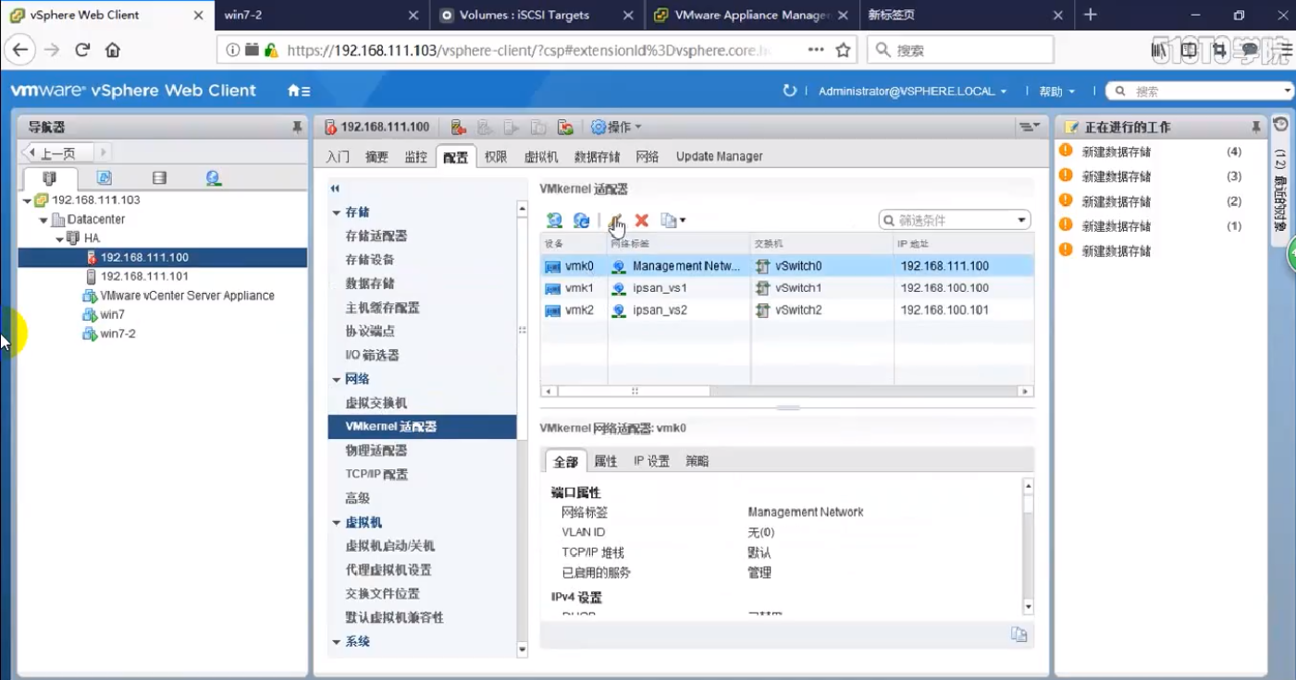Select host 192.168.111.101 in the tree
The height and width of the screenshot is (680, 1296).
pyautogui.click(x=144, y=276)
